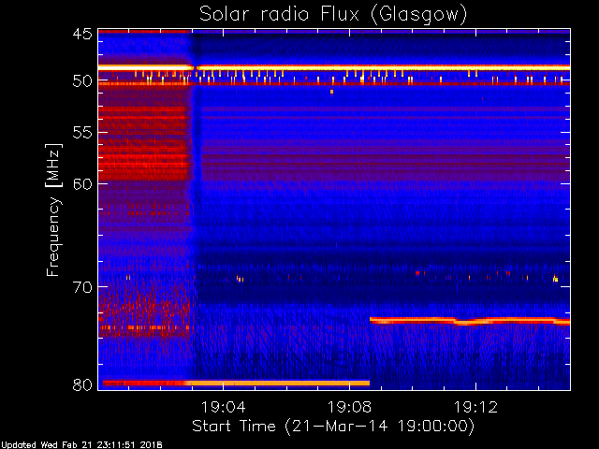Click the bright yellow band just below 49 MHz
The width and height of the screenshot is (599, 449).
click(x=334, y=67)
